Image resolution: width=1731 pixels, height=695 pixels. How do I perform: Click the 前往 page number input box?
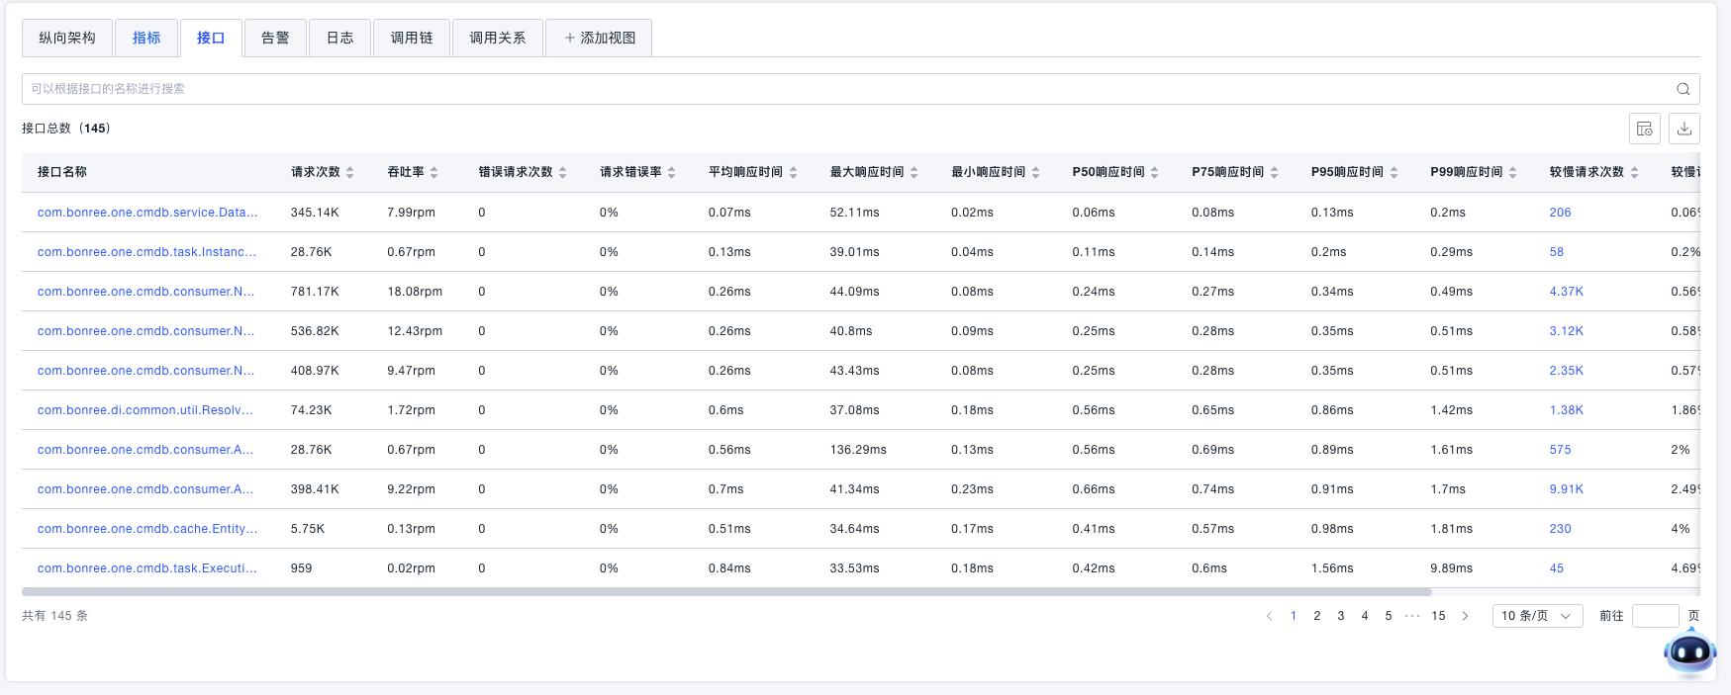[x=1654, y=616]
